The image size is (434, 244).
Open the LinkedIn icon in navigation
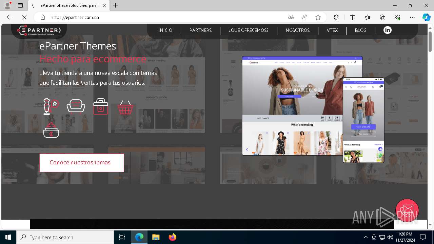(x=387, y=30)
